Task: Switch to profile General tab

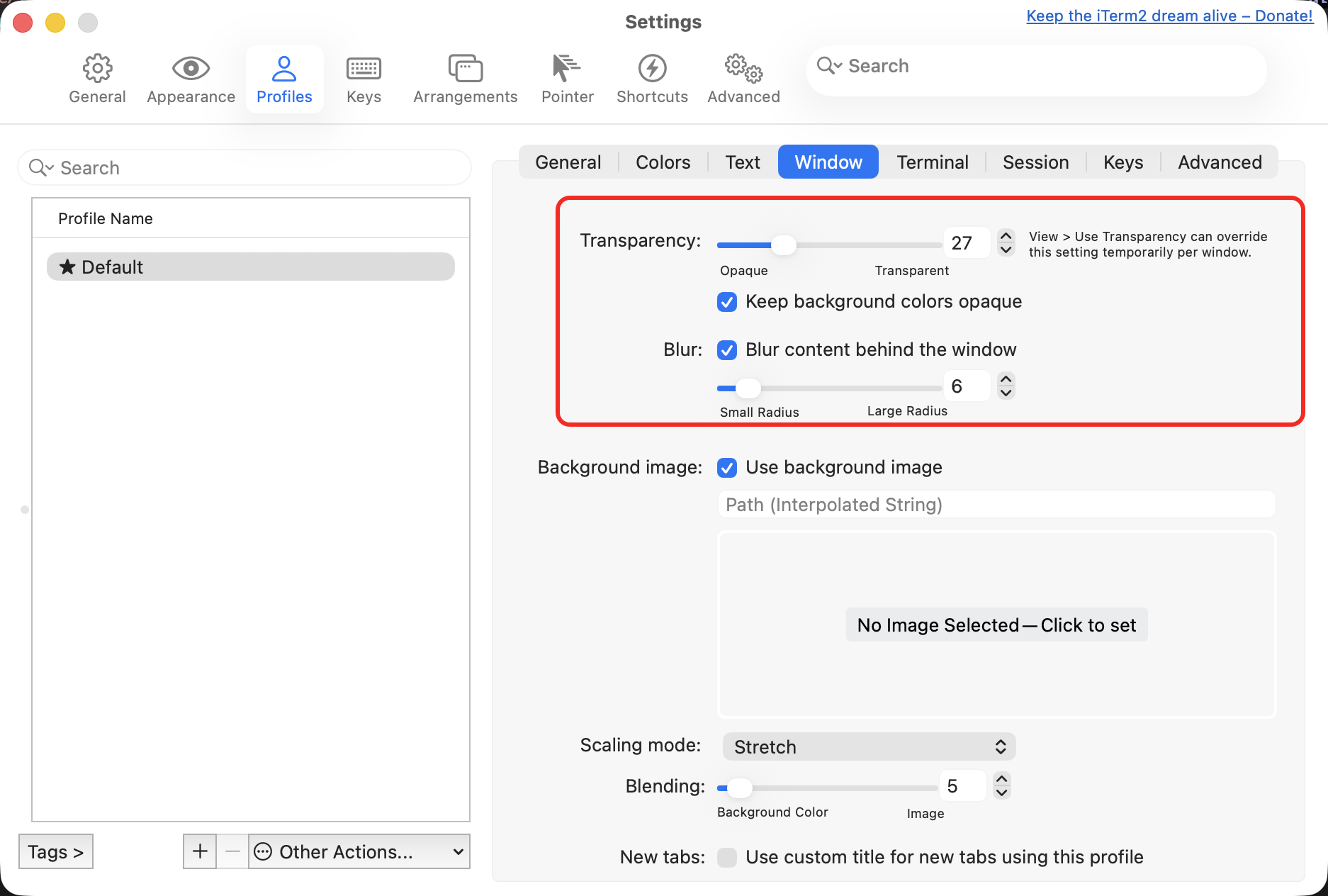Action: tap(568, 162)
